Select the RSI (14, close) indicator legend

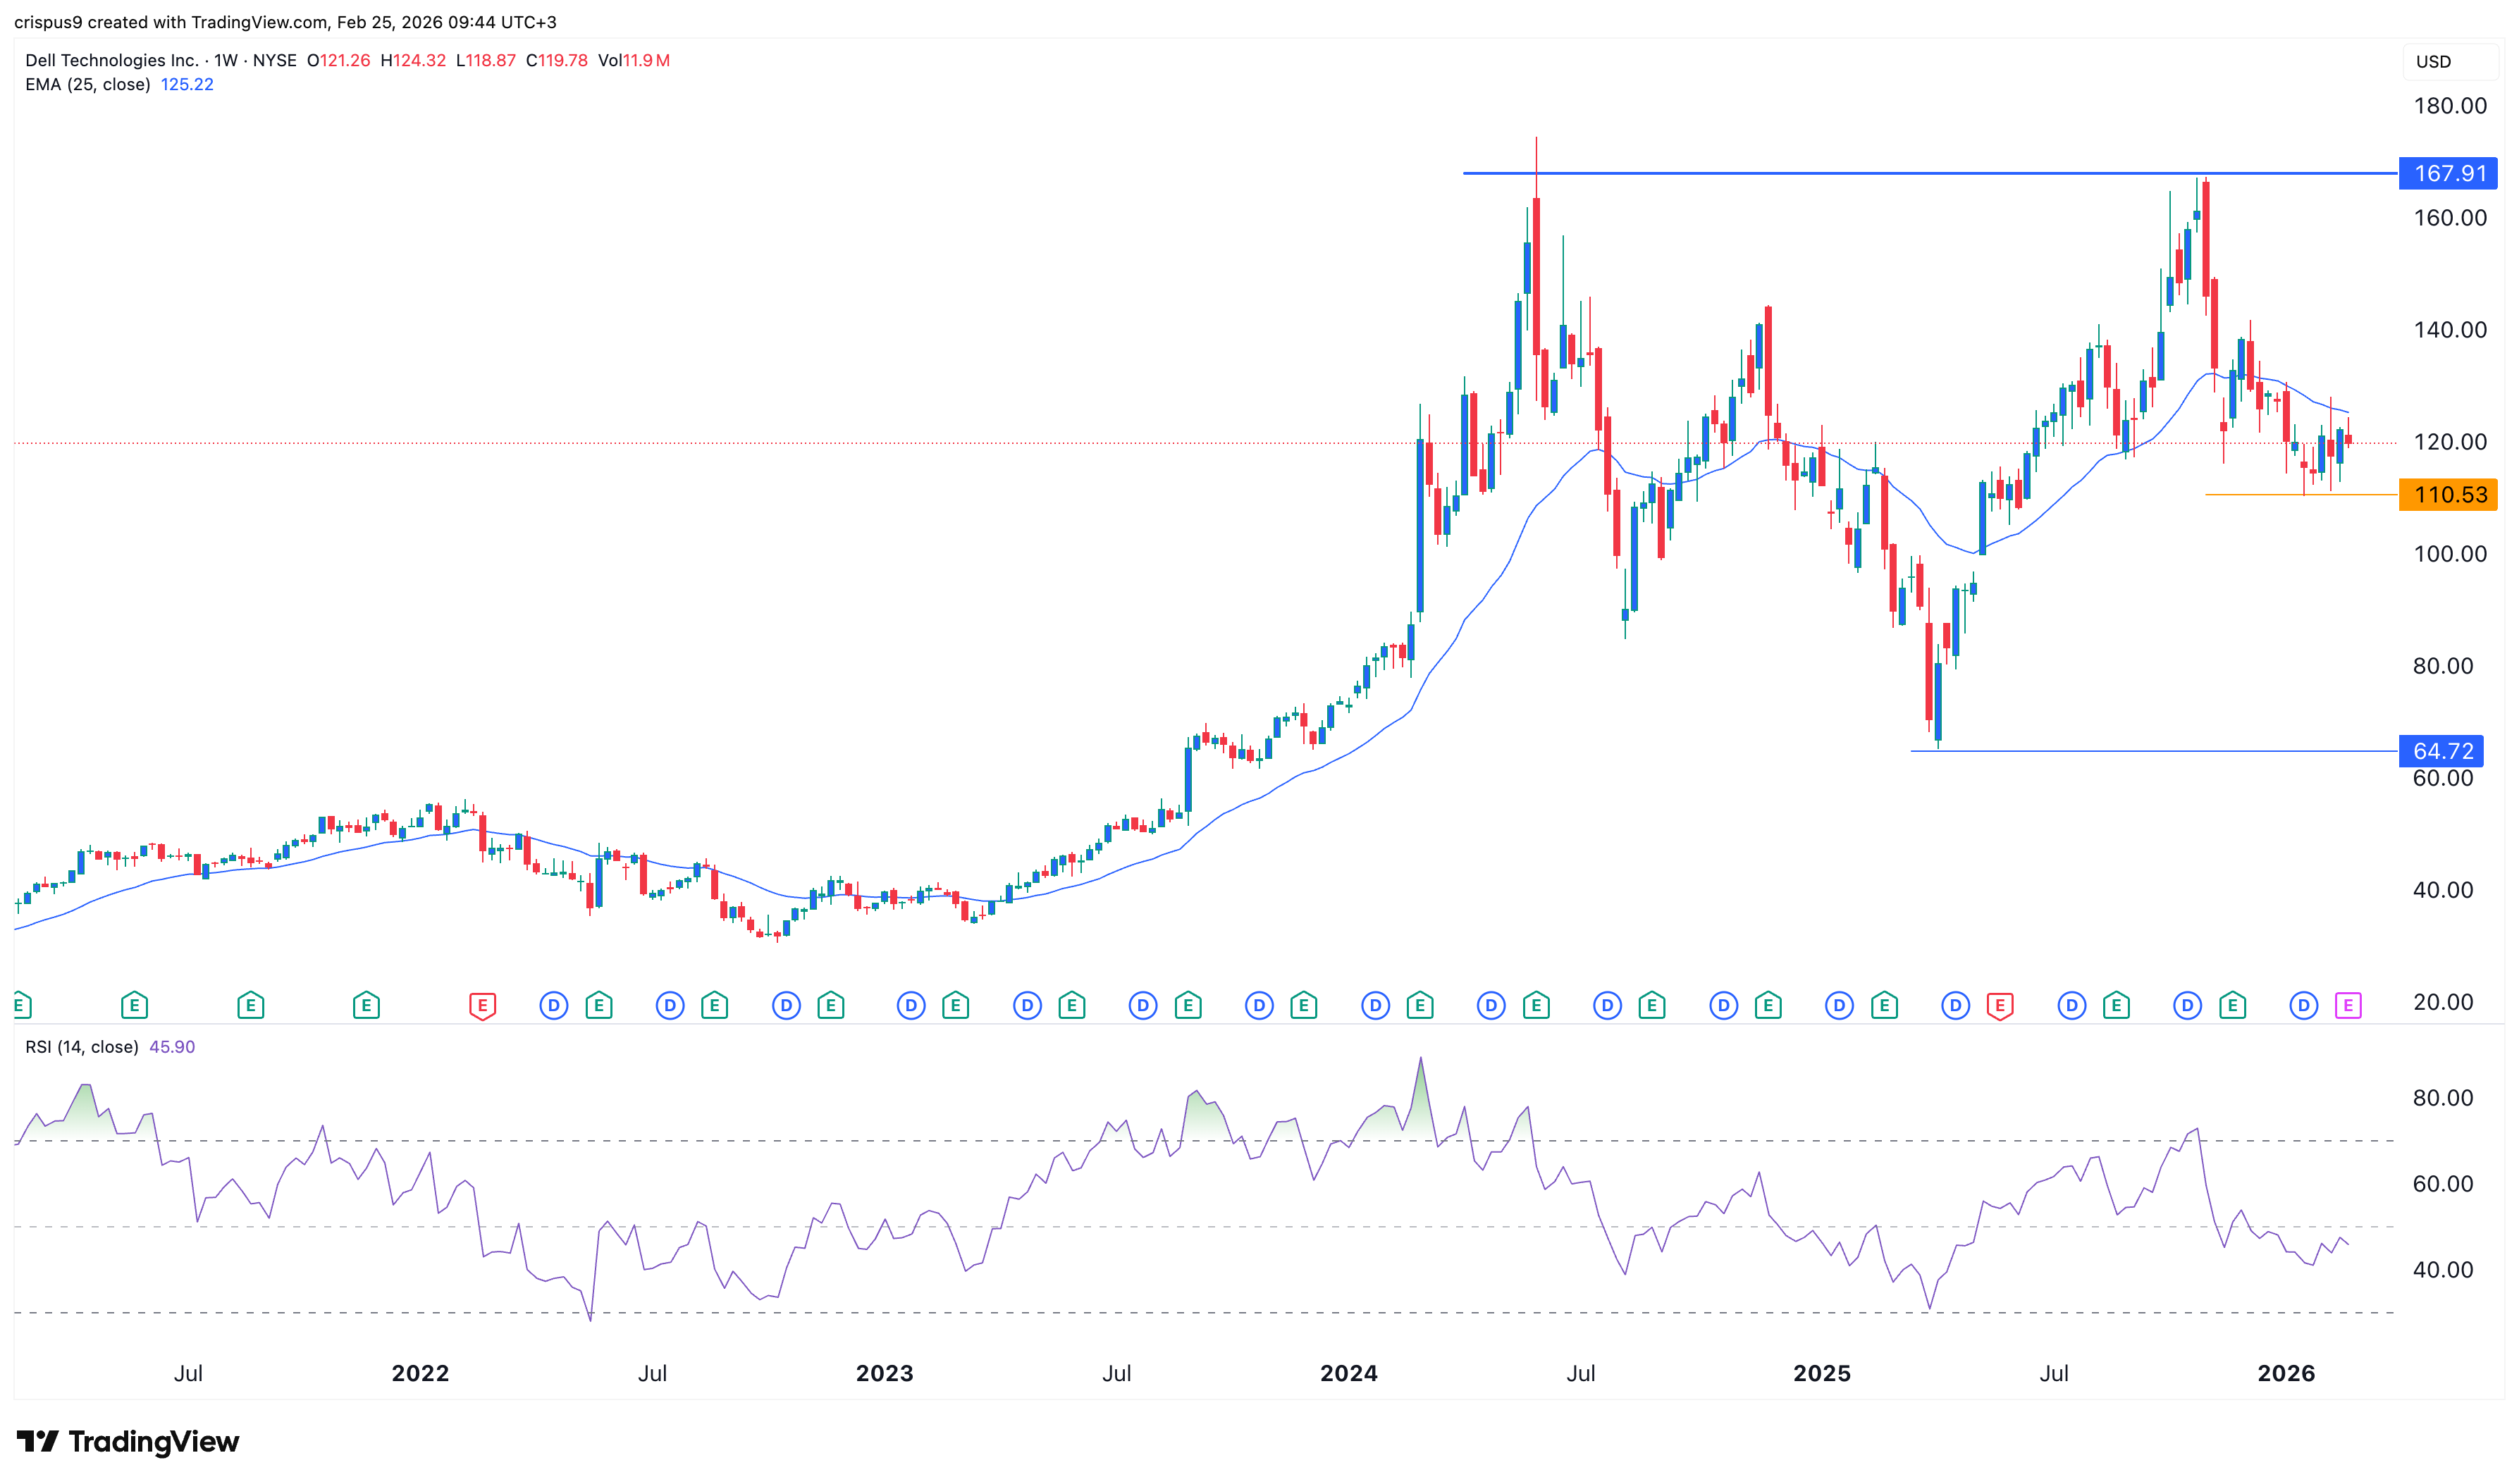click(82, 1047)
